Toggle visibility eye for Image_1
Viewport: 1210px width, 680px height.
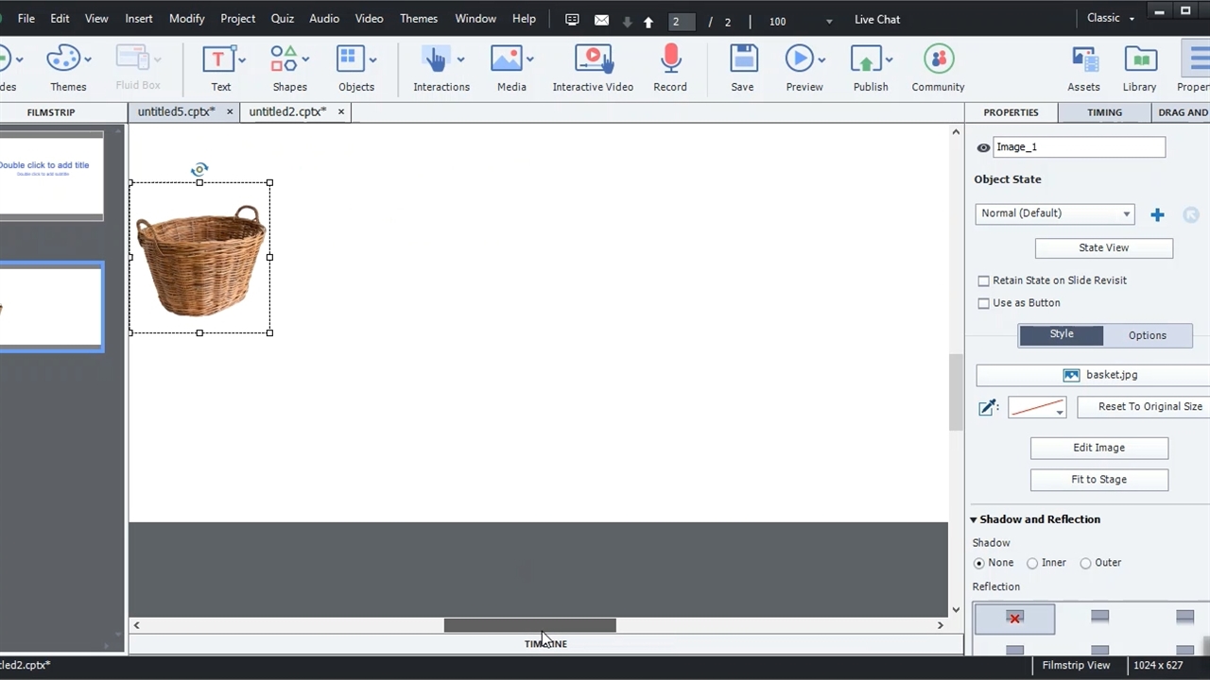pos(983,147)
